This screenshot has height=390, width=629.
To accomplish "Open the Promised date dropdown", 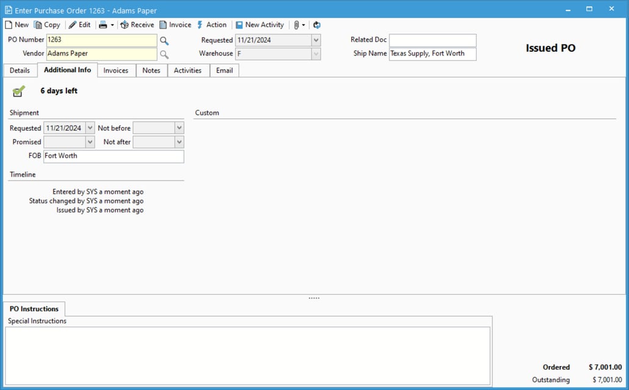I will tap(90, 141).
